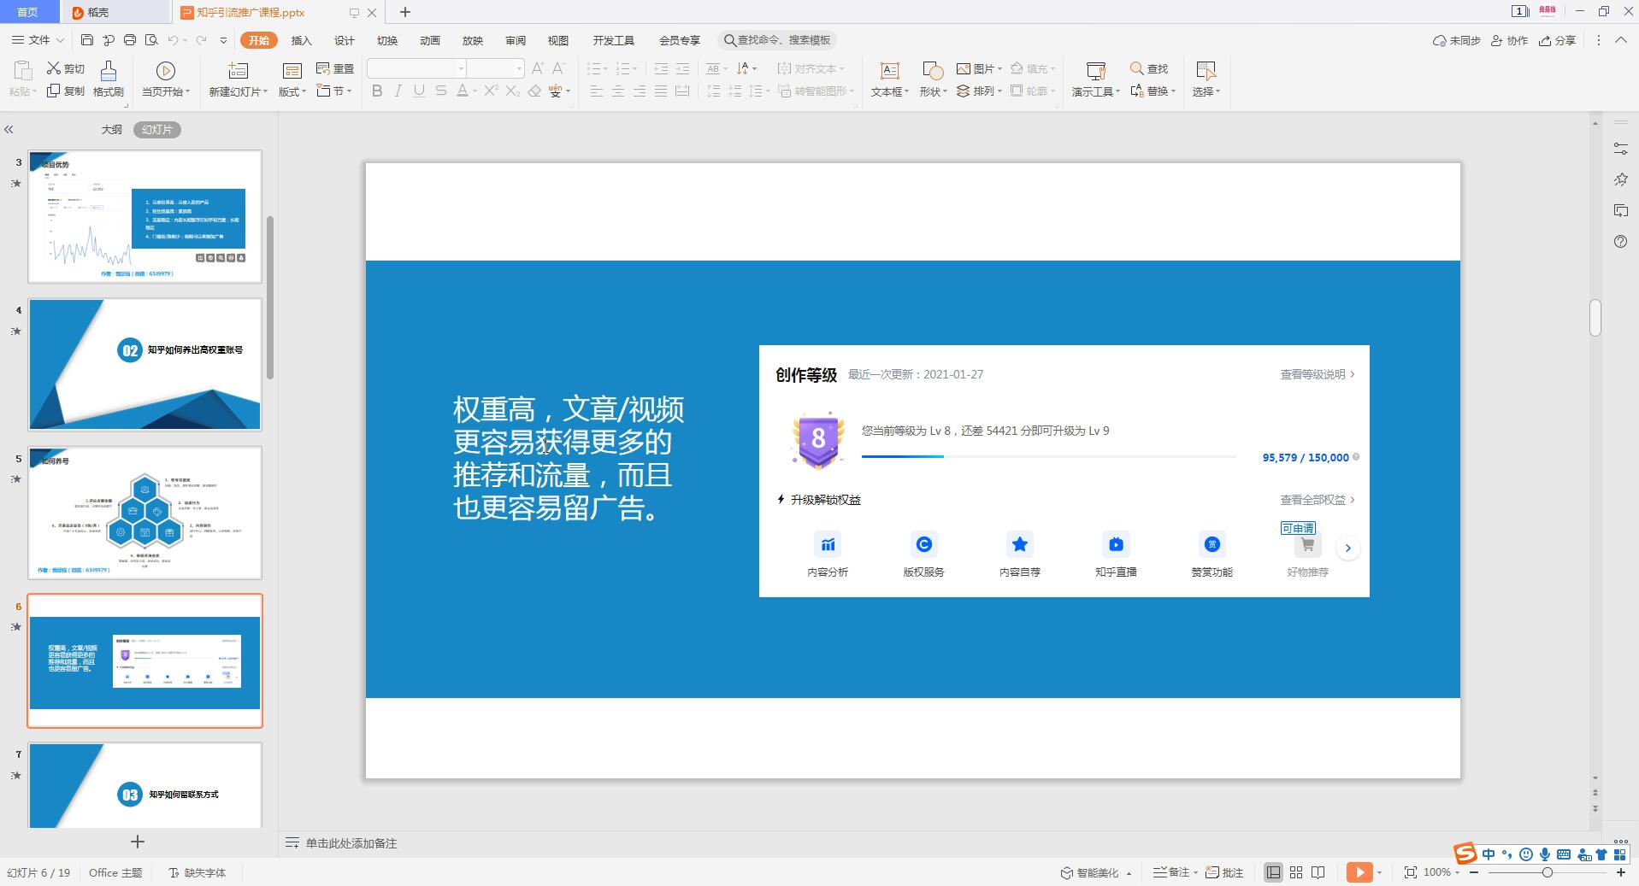Apply subscript X₂ formatting

[512, 91]
